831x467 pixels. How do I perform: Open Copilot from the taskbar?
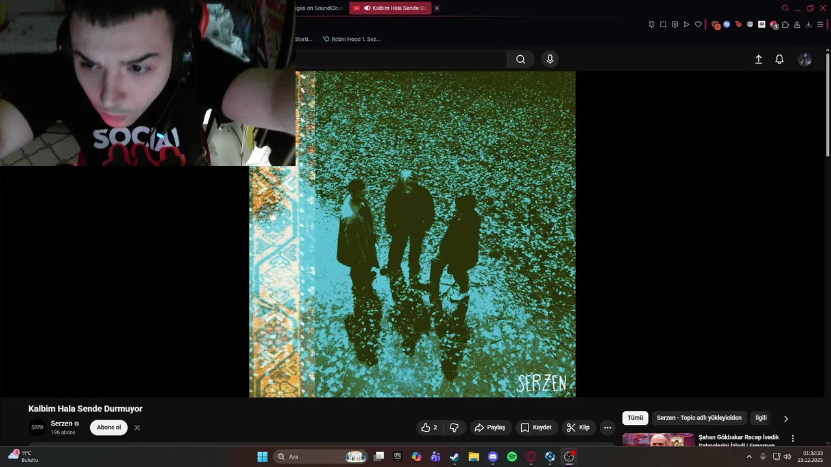point(417,457)
